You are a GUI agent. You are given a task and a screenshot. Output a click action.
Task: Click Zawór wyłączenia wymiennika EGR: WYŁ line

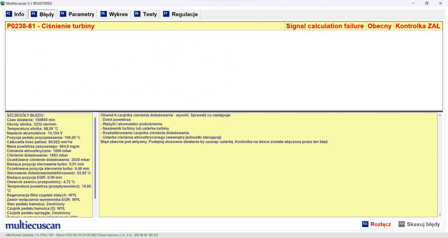(x=43, y=200)
